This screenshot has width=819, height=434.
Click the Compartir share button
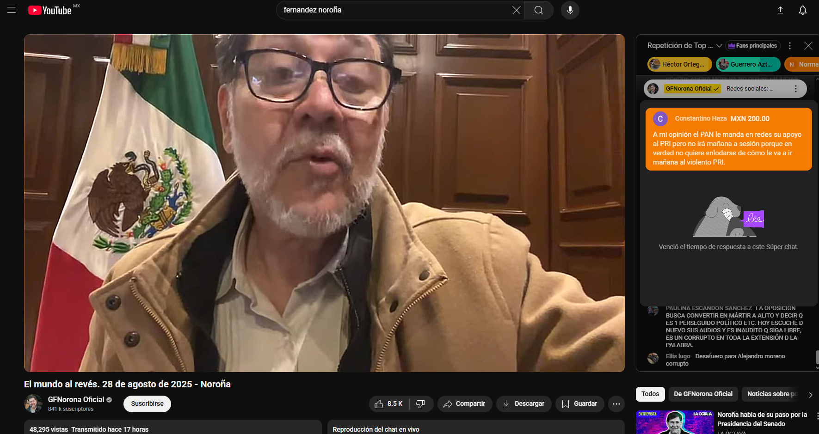(464, 404)
